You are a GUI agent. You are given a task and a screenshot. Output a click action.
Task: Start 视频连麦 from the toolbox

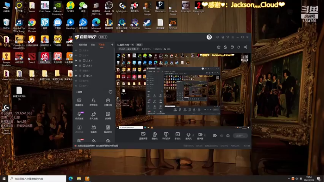point(79,116)
